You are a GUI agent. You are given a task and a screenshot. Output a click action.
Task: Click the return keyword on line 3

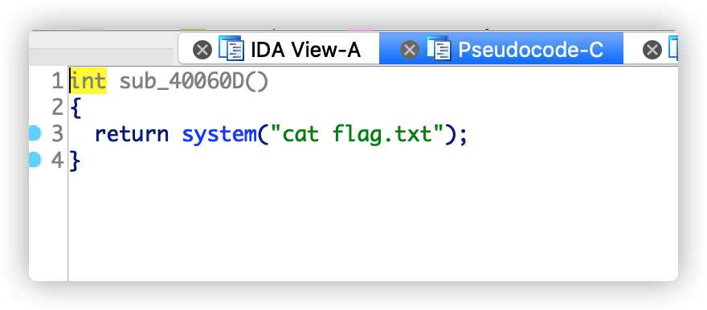tap(132, 134)
